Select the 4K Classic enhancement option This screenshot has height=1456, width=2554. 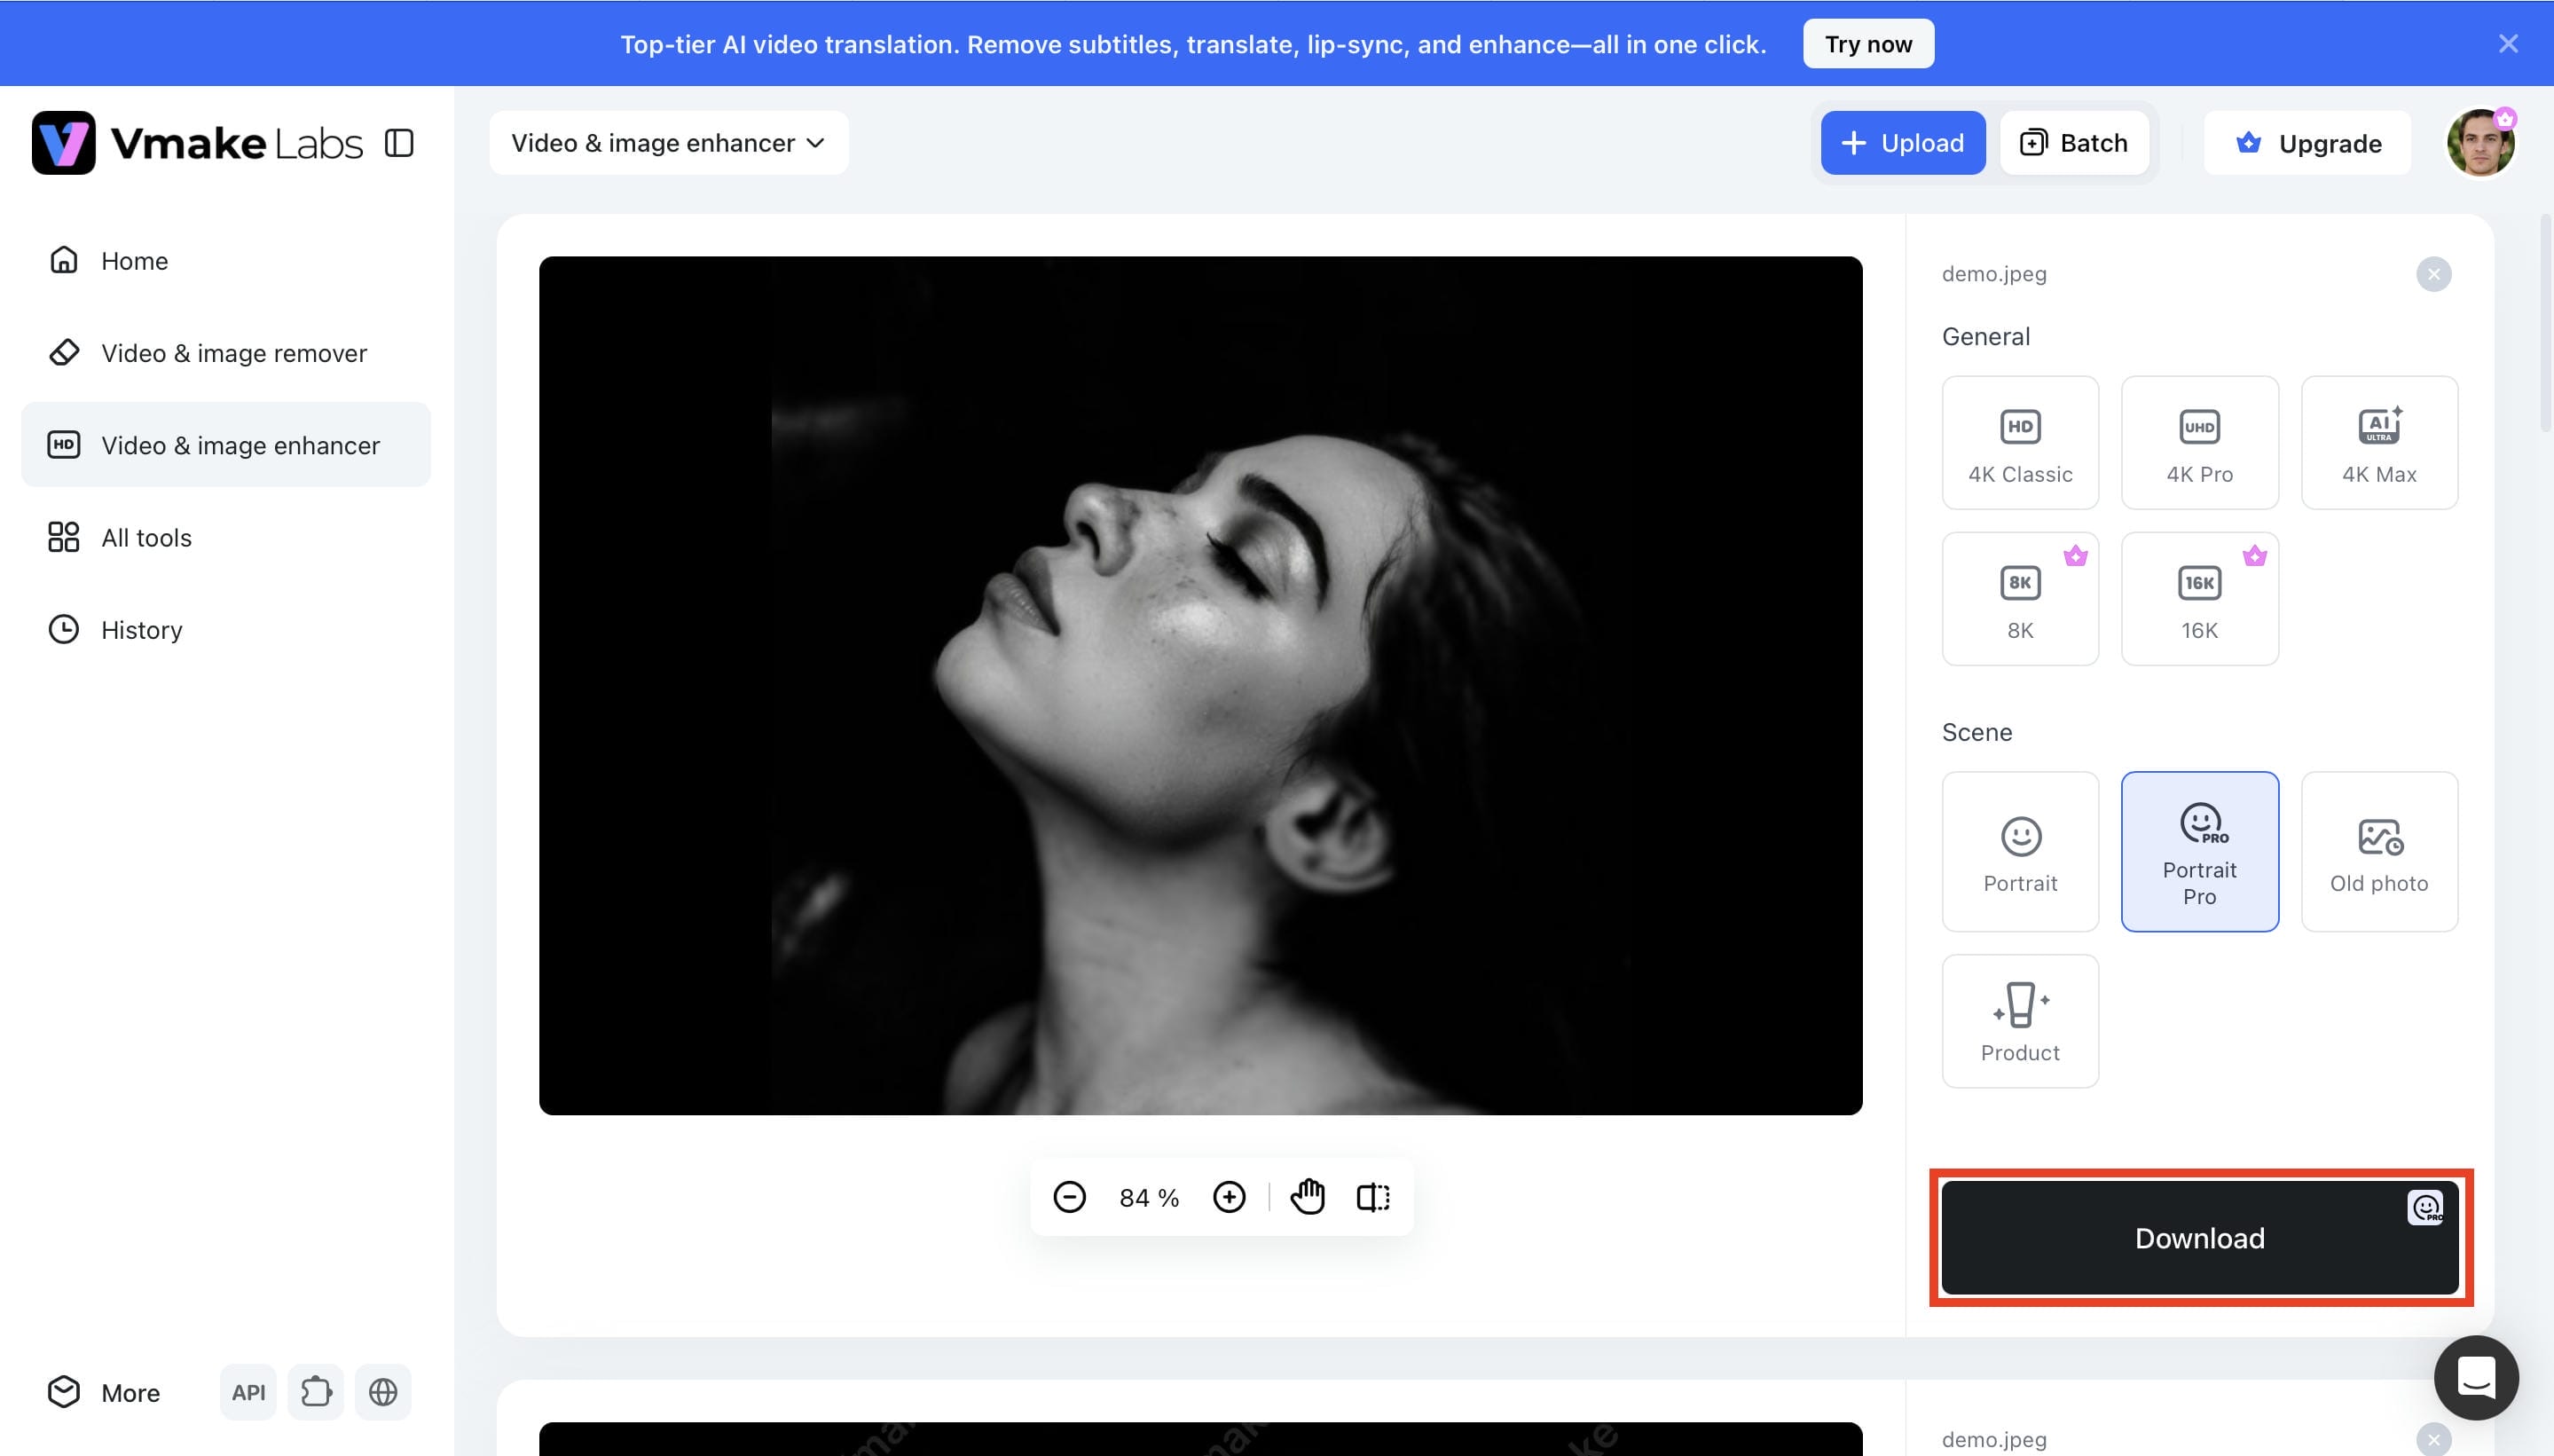point(2020,443)
